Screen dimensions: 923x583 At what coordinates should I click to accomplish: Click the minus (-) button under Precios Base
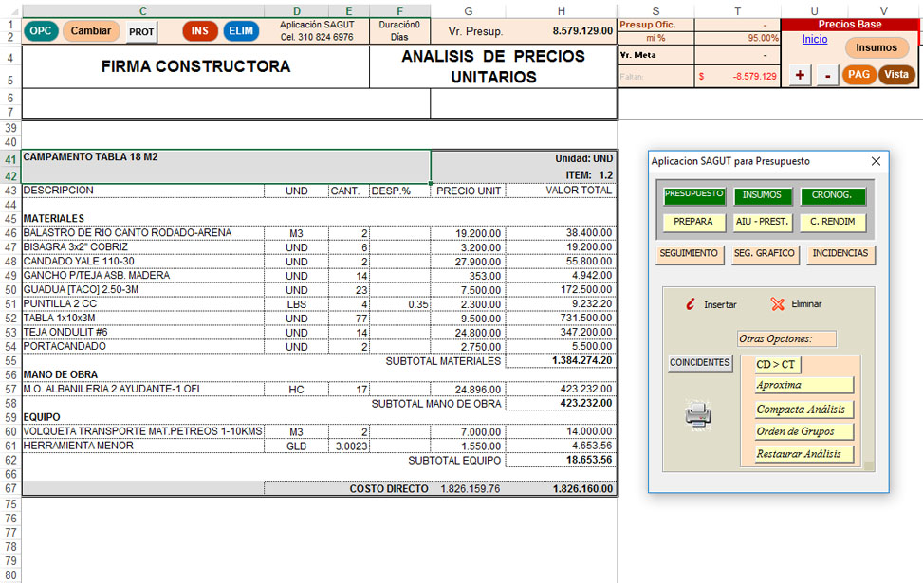(x=827, y=75)
